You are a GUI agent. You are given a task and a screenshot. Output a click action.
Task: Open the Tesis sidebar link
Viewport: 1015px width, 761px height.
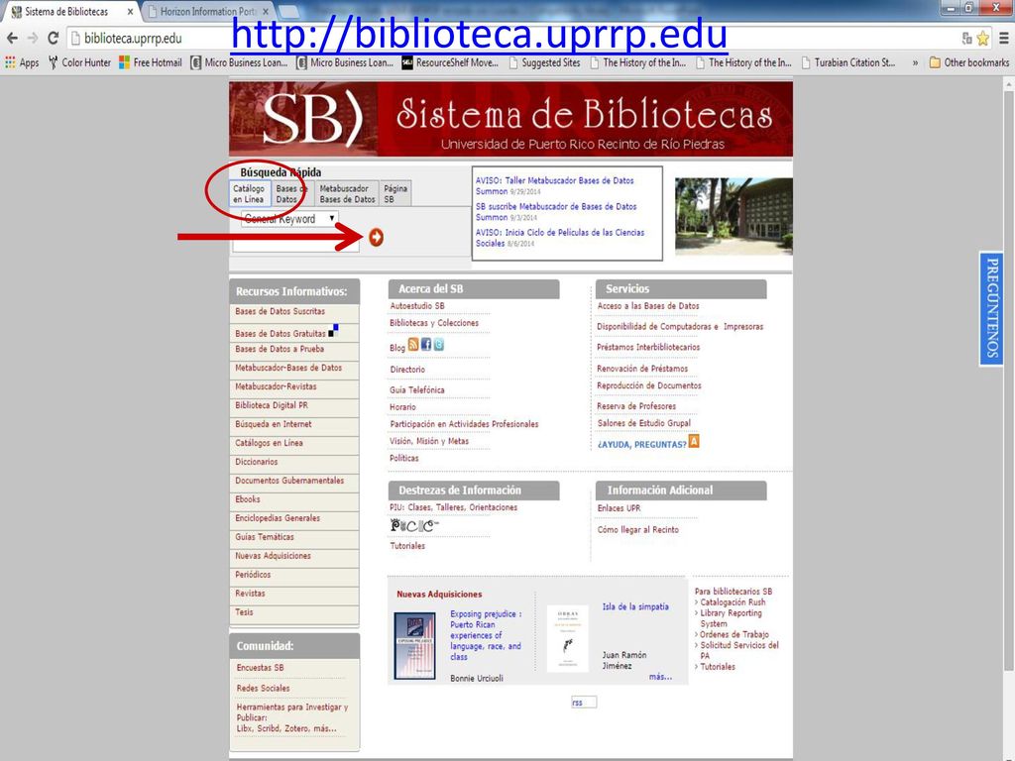coord(244,611)
